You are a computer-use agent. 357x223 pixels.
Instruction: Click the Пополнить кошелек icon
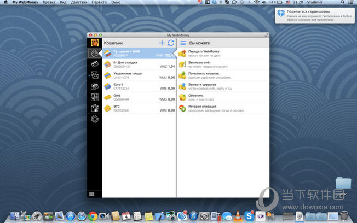click(182, 75)
